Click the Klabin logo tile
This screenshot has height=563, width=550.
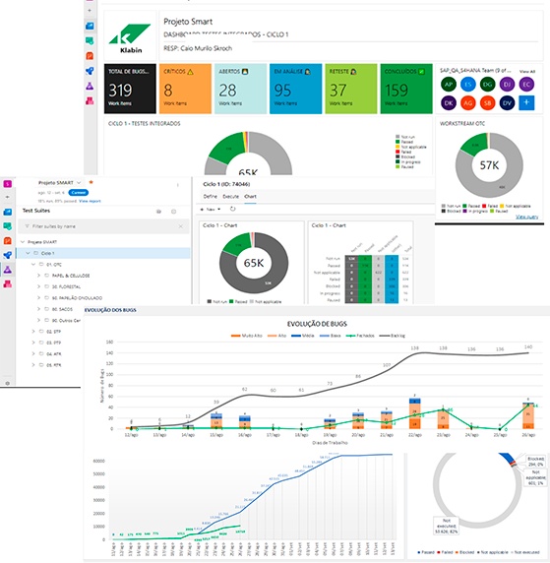130,35
